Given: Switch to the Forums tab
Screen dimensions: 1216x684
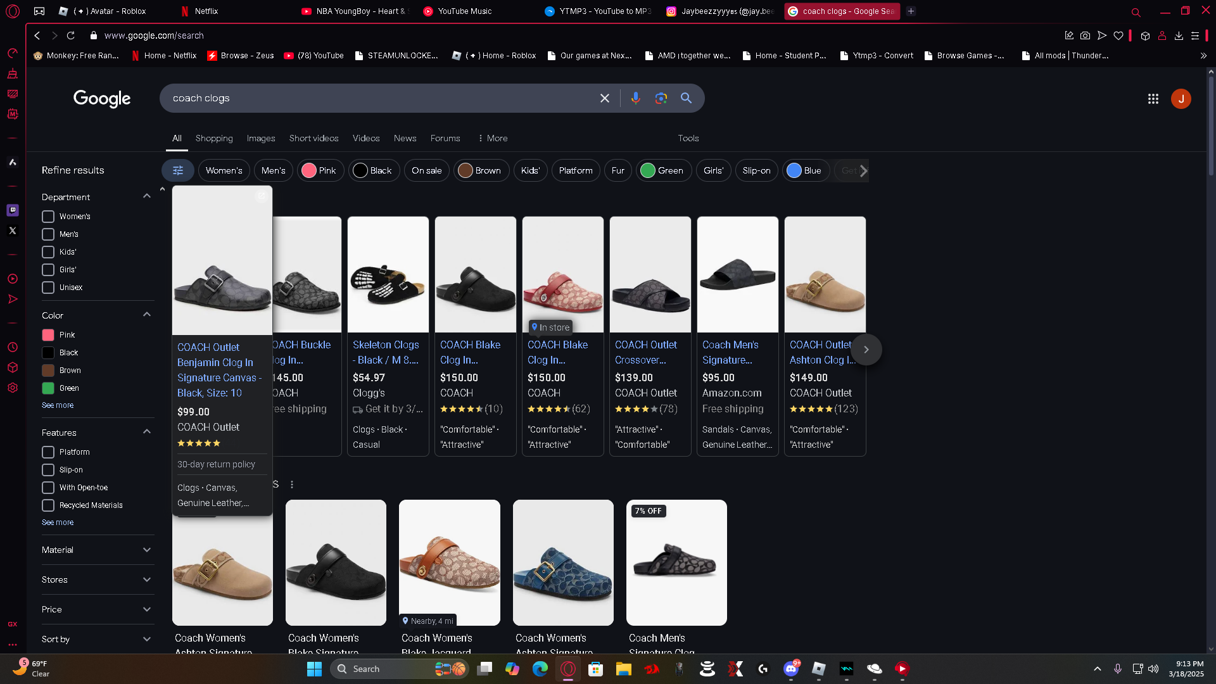Looking at the screenshot, I should point(445,138).
